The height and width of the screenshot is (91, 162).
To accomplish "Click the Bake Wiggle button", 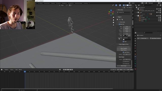I will pos(124,66).
